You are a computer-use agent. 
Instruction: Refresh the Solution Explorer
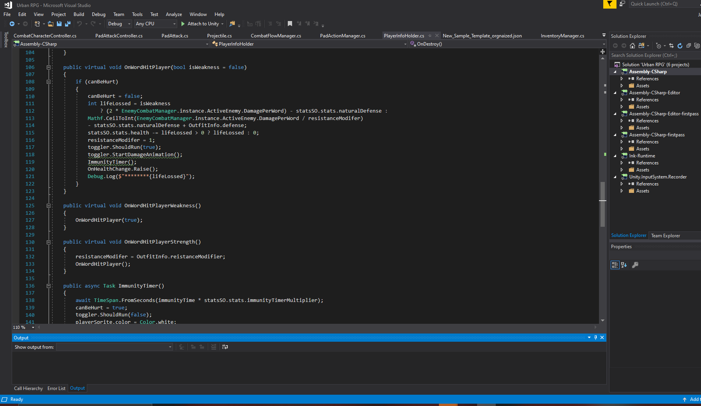coord(680,45)
